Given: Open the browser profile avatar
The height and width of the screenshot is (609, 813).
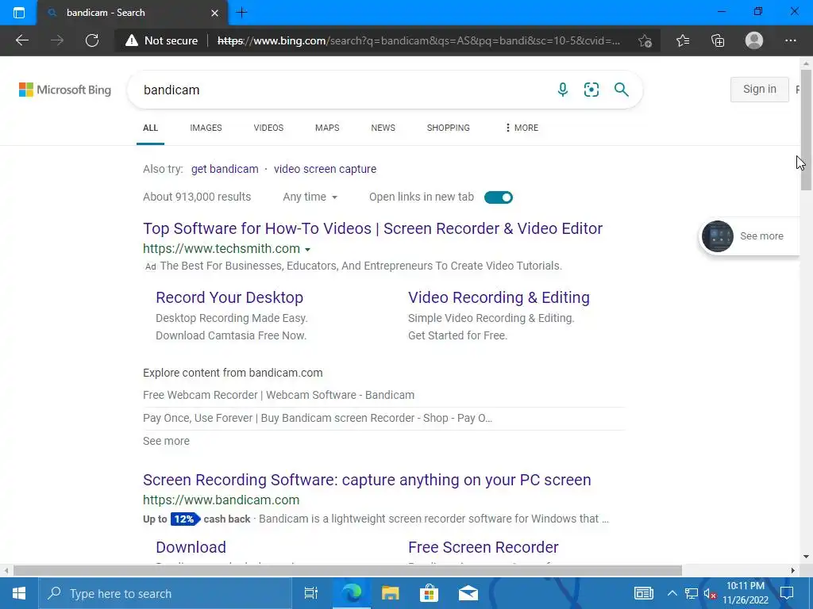Looking at the screenshot, I should pyautogui.click(x=754, y=40).
